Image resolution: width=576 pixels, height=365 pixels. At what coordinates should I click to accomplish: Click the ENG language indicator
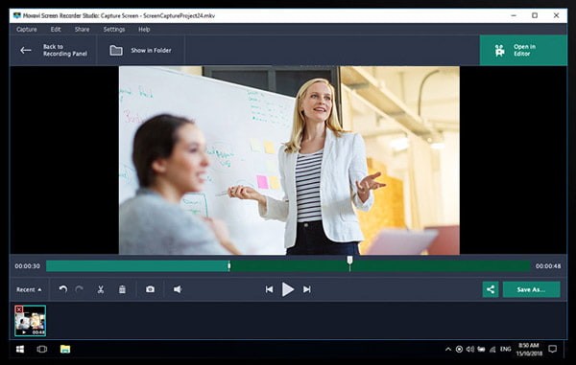click(x=506, y=350)
